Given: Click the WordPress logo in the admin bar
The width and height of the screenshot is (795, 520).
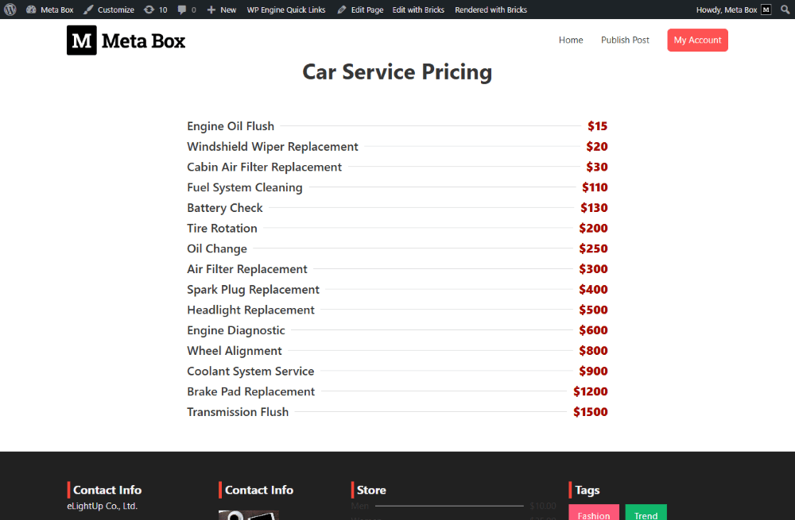Looking at the screenshot, I should pos(9,9).
